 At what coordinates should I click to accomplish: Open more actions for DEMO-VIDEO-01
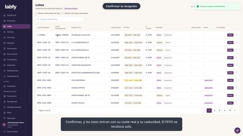(x=236, y=43)
